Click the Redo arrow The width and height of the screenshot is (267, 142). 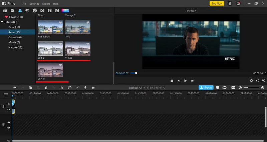[23, 88]
